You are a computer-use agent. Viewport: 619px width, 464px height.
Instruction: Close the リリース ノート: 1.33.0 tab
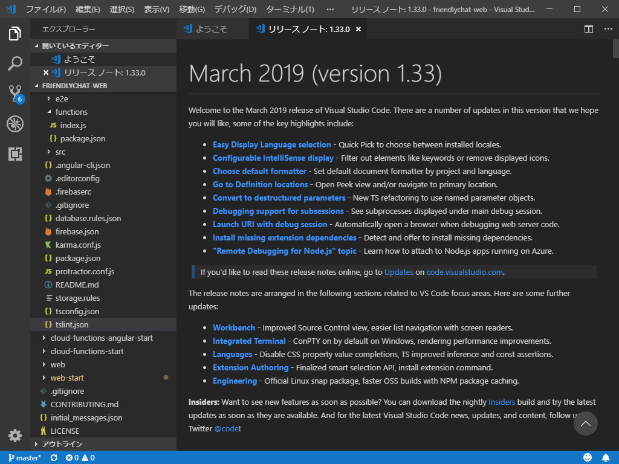coord(358,29)
